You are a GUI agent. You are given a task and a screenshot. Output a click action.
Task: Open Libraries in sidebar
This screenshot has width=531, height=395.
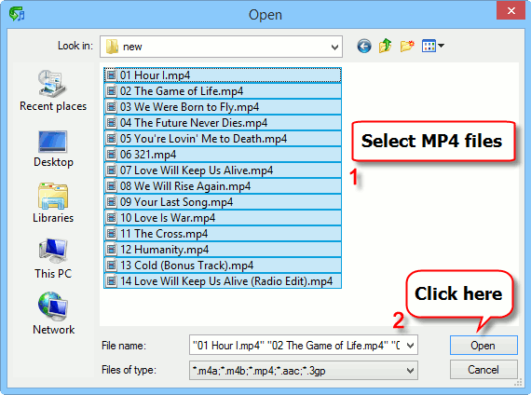coord(53,202)
